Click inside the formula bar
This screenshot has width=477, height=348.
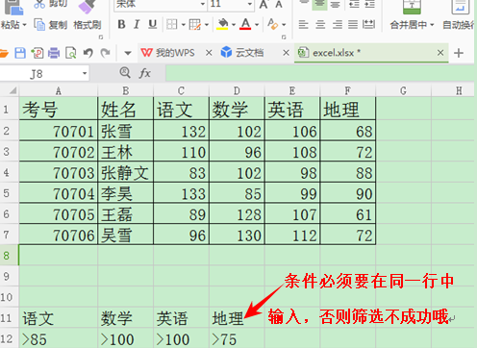319,73
